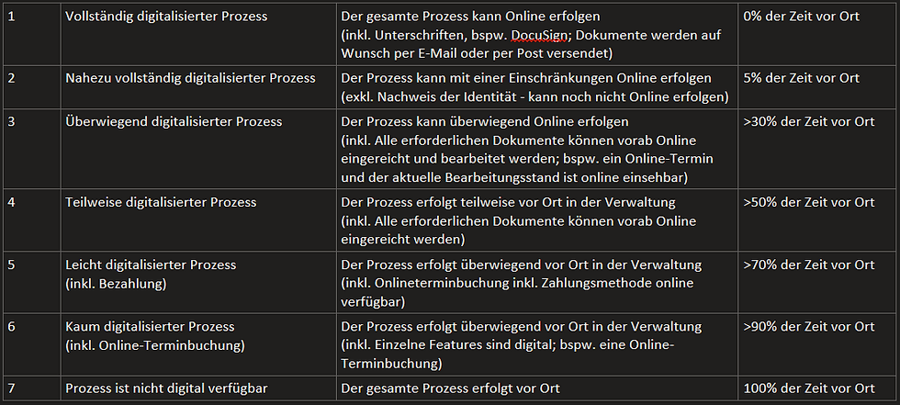Image resolution: width=900 pixels, height=405 pixels.
Task: Select the '>90% der Zeit vor Ort' cell
Action: click(808, 327)
